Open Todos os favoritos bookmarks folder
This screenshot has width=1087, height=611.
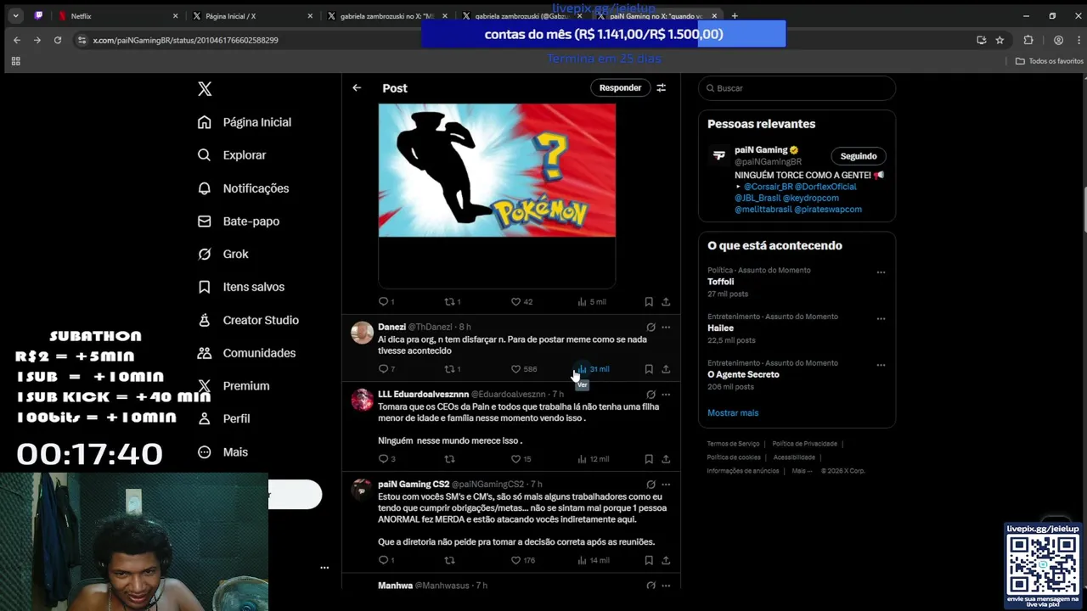coord(1050,61)
